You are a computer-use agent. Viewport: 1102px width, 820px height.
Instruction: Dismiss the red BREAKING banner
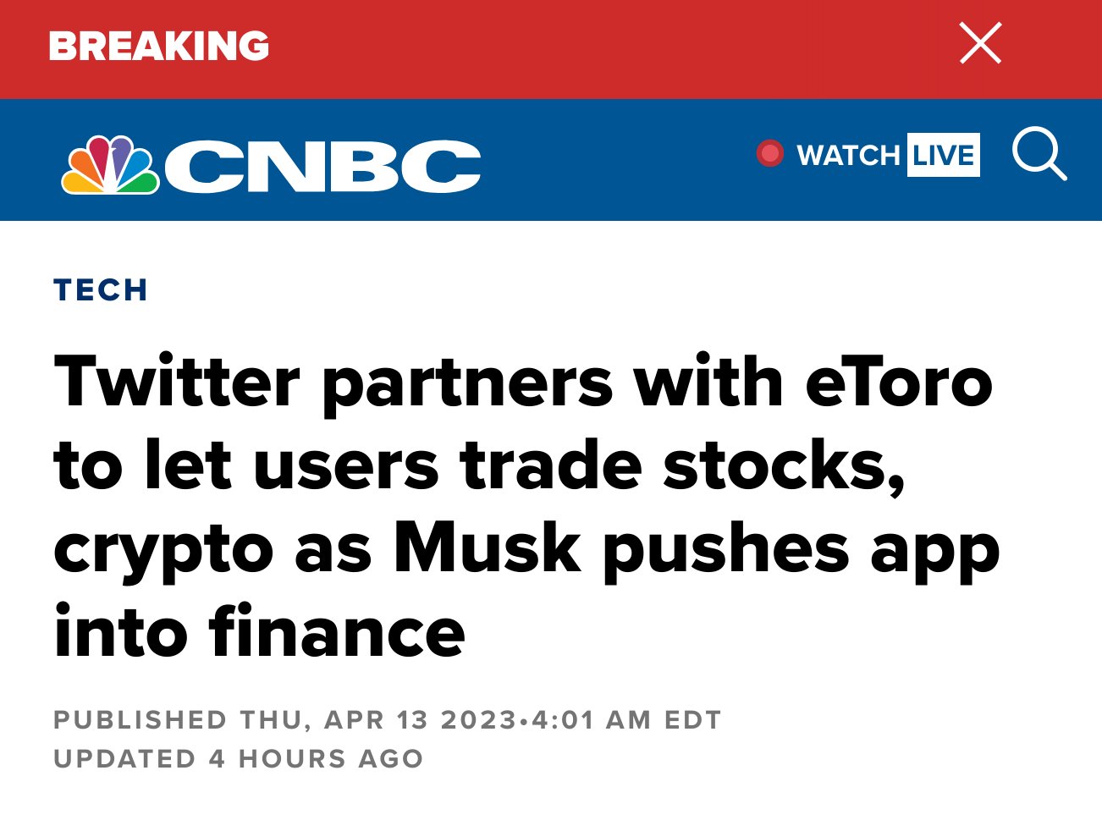tap(980, 44)
